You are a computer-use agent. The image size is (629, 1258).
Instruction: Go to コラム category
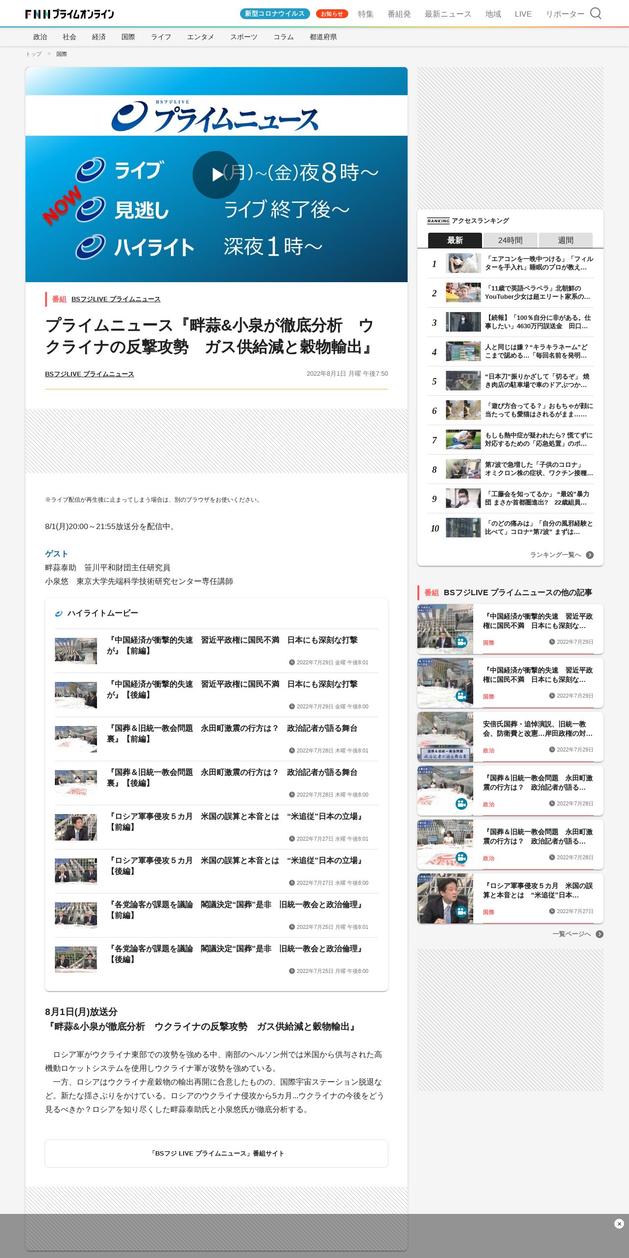point(284,37)
